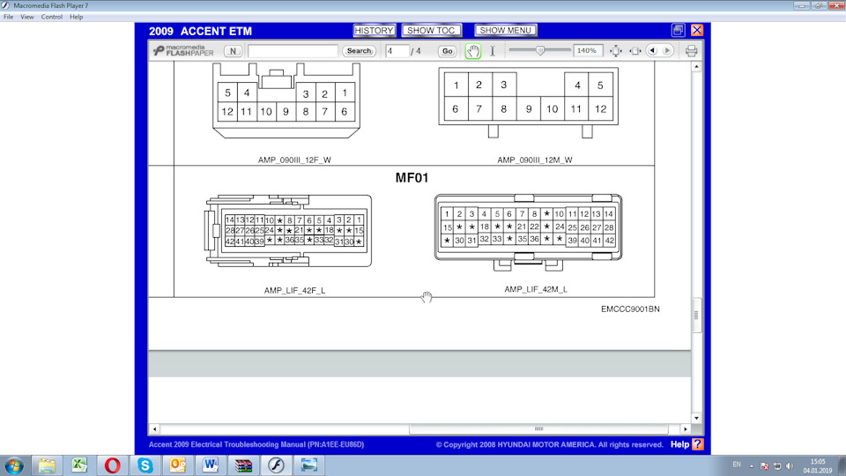Viewport: 846px width, 476px height.
Task: Click the AMP_LIF_42F_L connector diagram
Action: click(288, 231)
